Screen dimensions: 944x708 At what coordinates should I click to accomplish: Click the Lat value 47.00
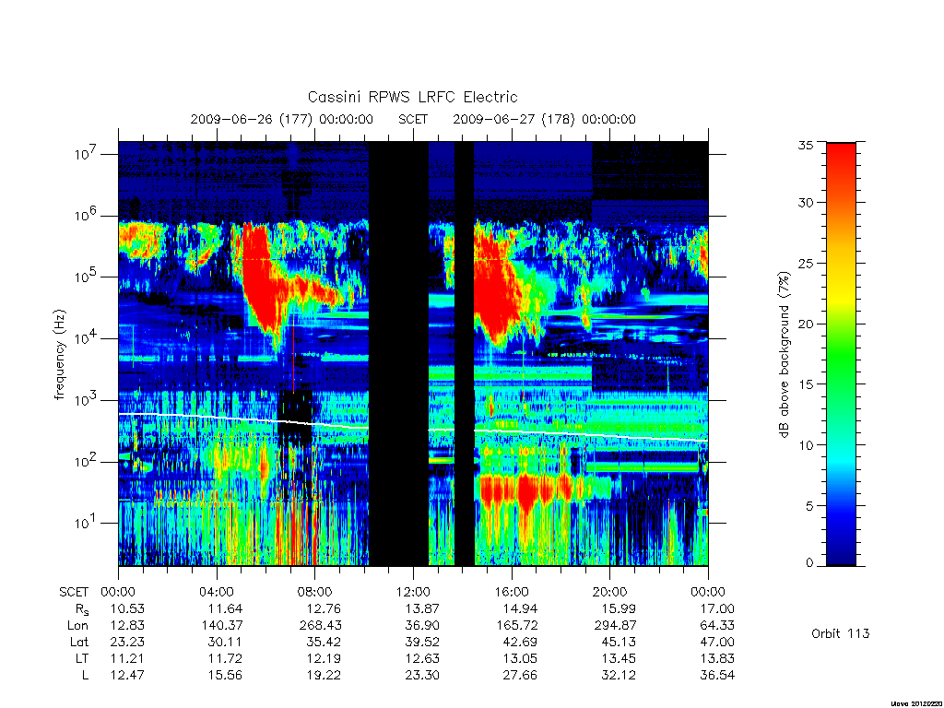pos(717,642)
